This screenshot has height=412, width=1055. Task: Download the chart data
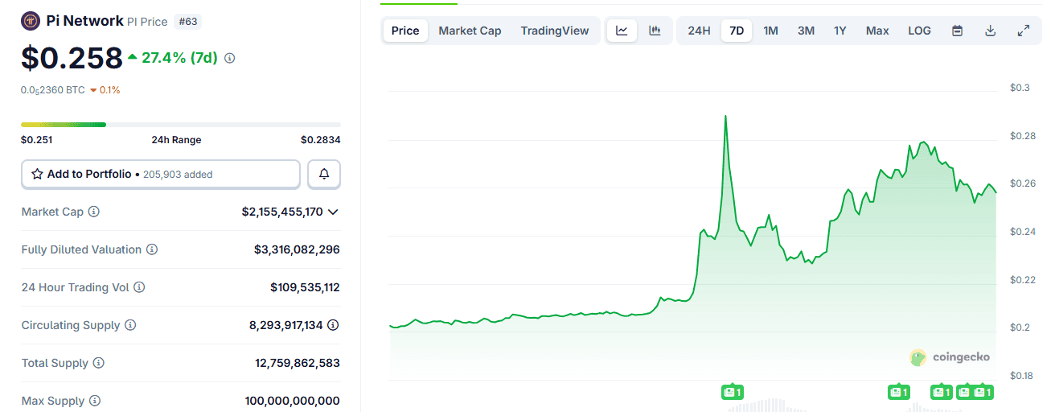[x=990, y=31]
